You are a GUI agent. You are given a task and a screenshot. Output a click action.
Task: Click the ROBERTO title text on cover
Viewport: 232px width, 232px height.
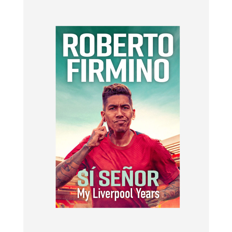[x=118, y=45]
